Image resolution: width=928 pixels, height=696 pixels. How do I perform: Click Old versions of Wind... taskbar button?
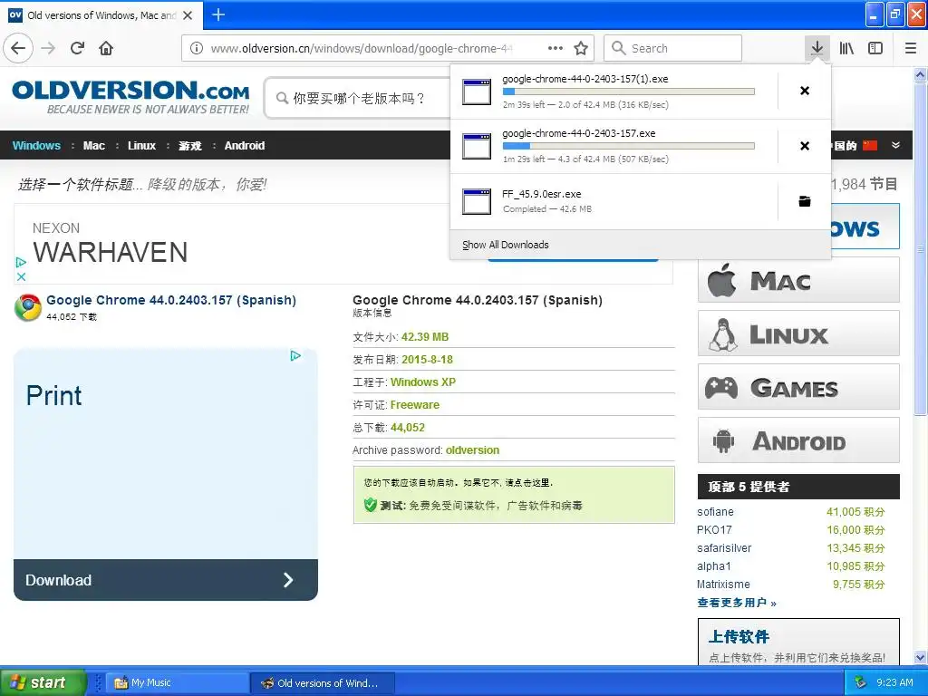(323, 683)
